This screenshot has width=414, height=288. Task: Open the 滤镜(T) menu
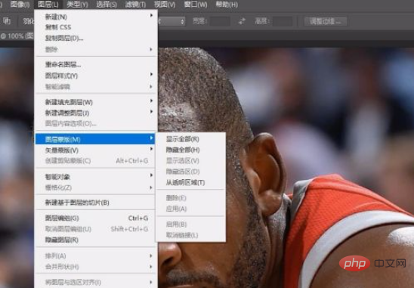[136, 5]
